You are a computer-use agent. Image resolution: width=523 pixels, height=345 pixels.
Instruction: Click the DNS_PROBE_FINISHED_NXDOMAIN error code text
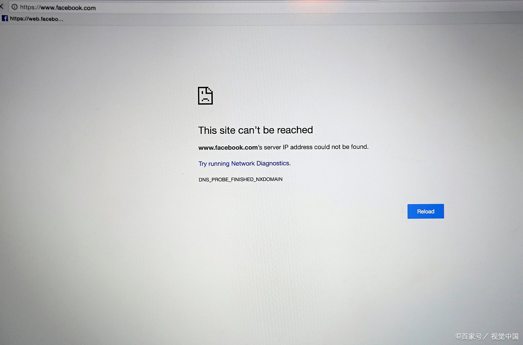(x=241, y=179)
